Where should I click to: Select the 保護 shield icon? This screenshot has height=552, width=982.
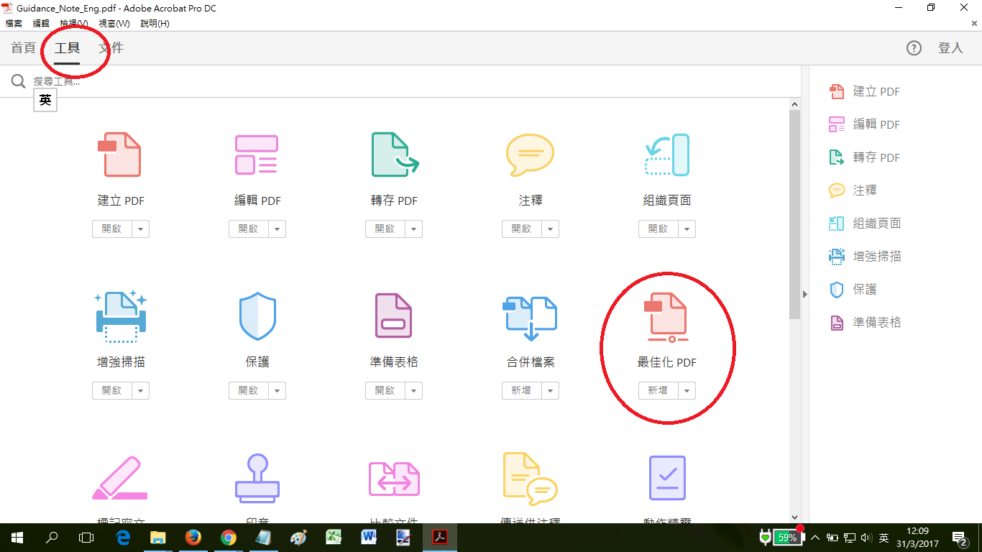[x=257, y=316]
